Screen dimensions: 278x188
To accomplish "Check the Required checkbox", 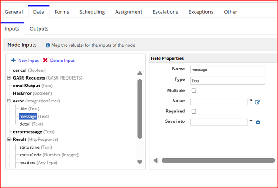I will coord(194,111).
